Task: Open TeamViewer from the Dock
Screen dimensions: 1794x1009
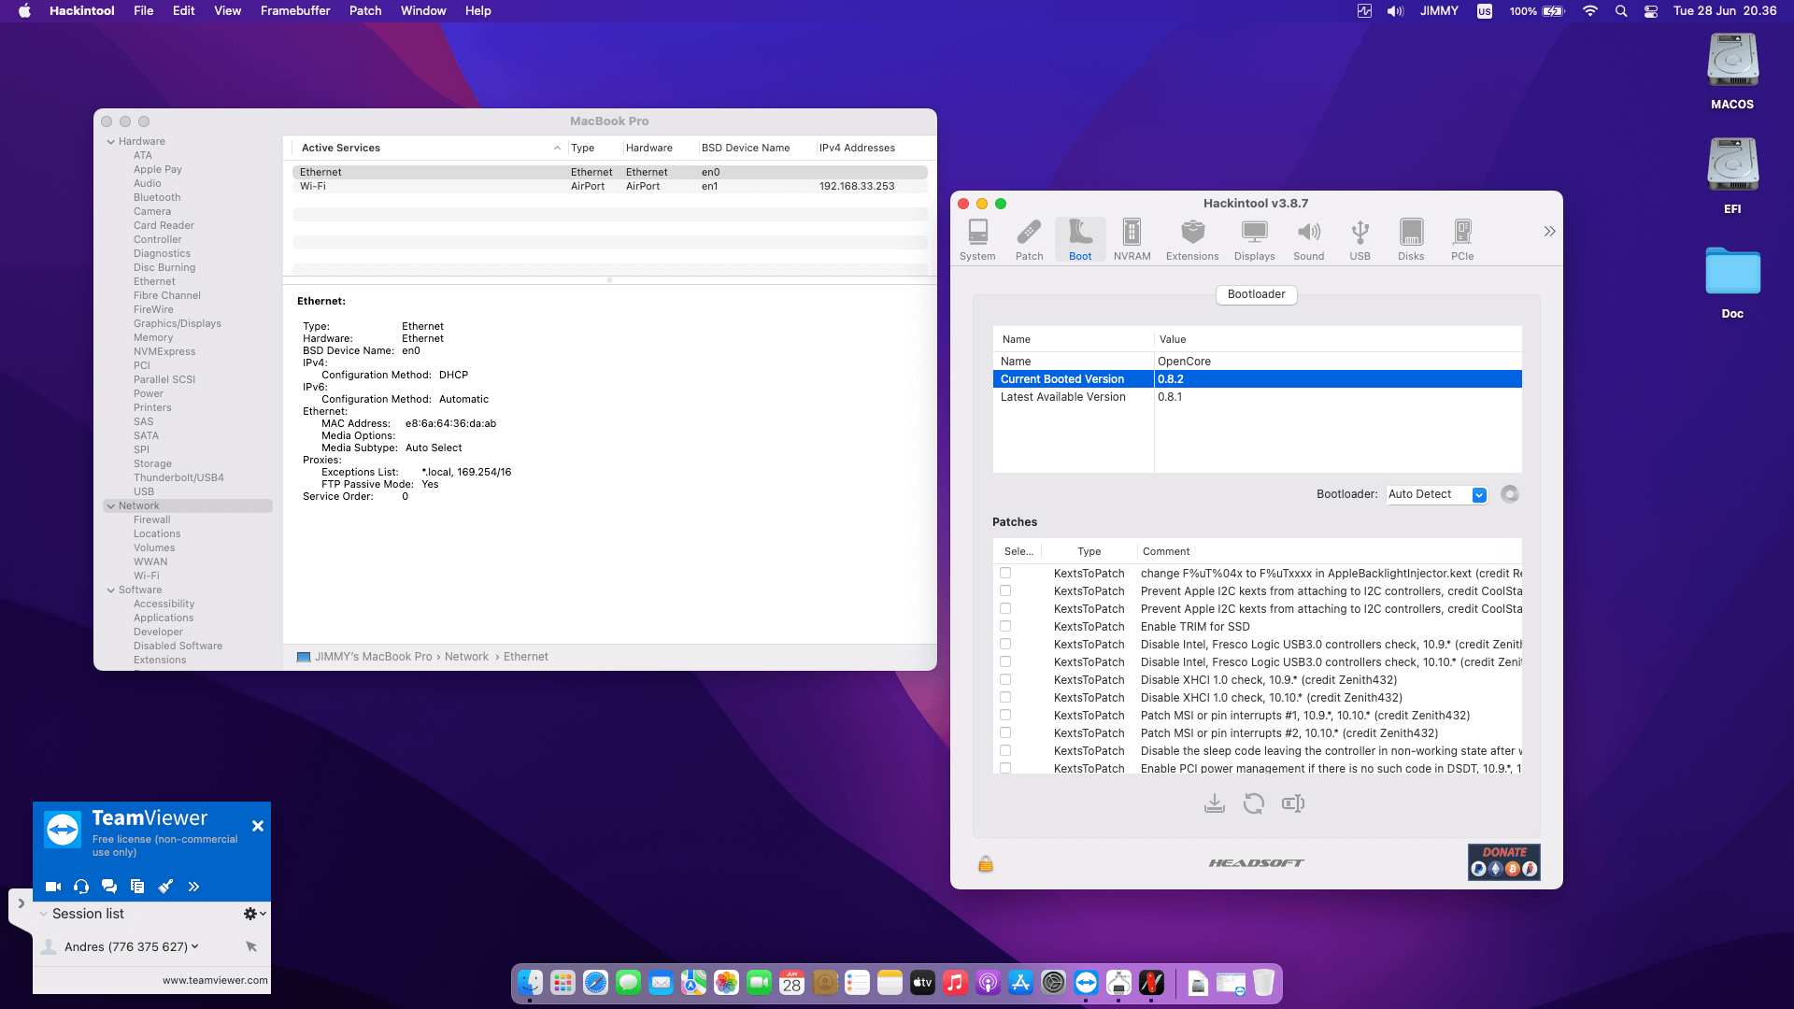Action: pos(1086,983)
